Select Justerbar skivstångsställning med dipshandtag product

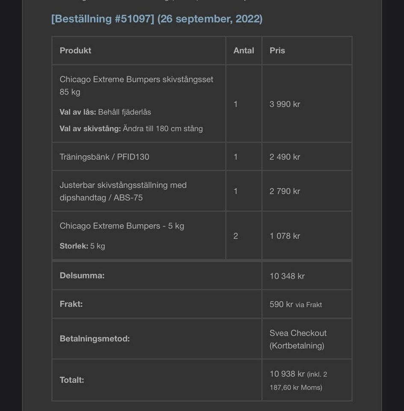(x=123, y=191)
